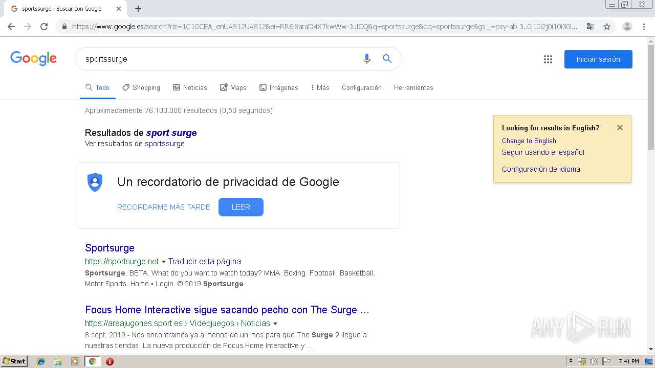Click Change to English
The image size is (655, 368).
pos(529,141)
